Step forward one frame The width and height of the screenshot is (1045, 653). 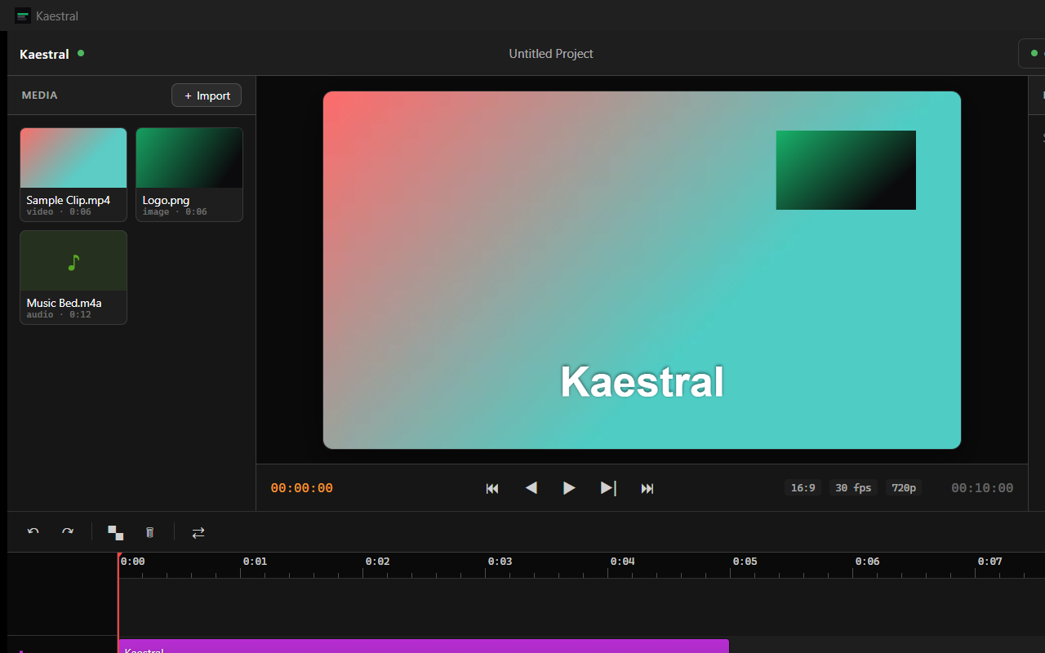608,488
